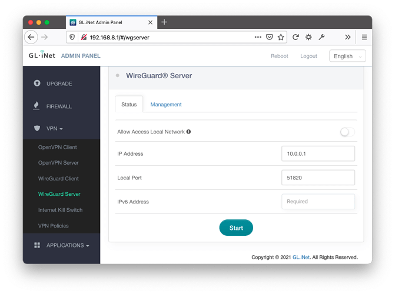Switch to the Status tab

point(129,105)
